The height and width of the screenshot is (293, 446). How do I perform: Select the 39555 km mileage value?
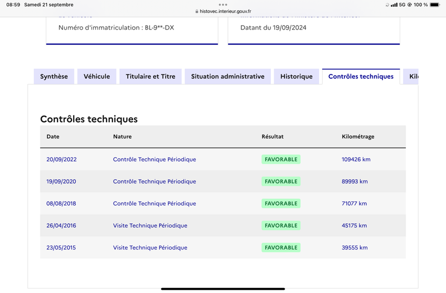point(355,247)
